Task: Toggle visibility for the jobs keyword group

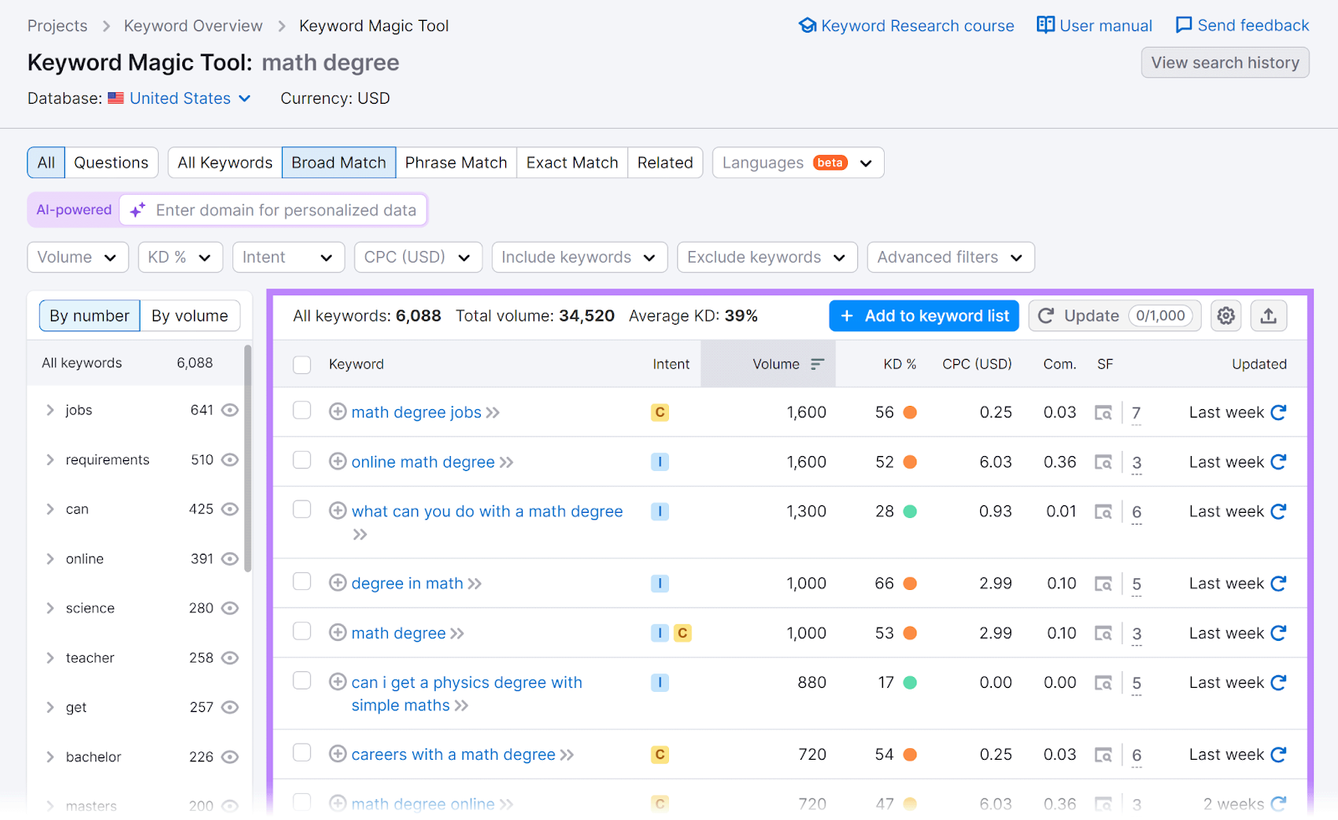Action: 231,410
